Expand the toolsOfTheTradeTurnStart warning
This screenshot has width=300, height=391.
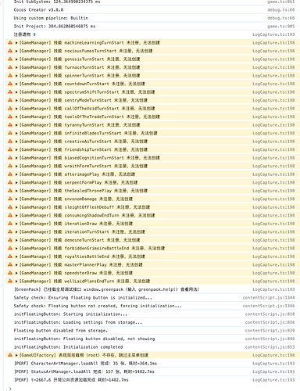point(16,117)
